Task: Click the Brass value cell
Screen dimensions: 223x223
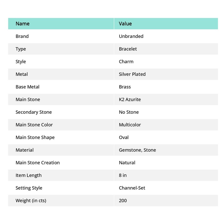Action: (125, 87)
